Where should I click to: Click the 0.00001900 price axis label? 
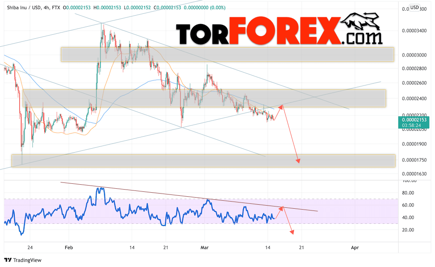[414, 144]
